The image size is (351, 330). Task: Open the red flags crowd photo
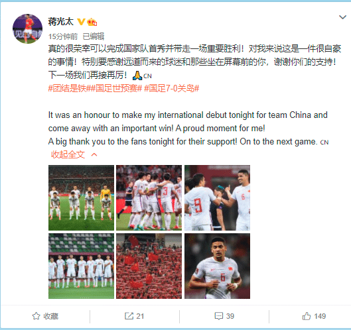point(149,266)
